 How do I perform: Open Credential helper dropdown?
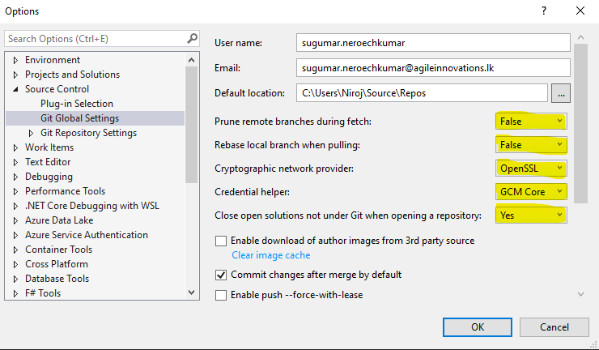531,192
